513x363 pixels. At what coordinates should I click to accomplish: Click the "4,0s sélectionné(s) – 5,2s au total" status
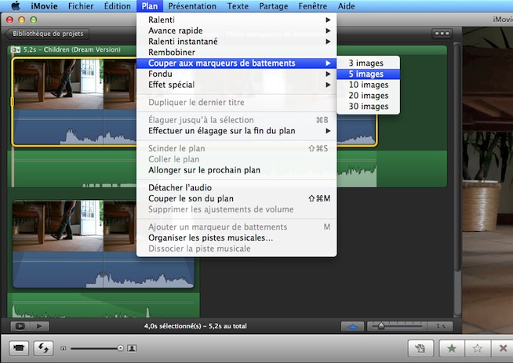[195, 326]
